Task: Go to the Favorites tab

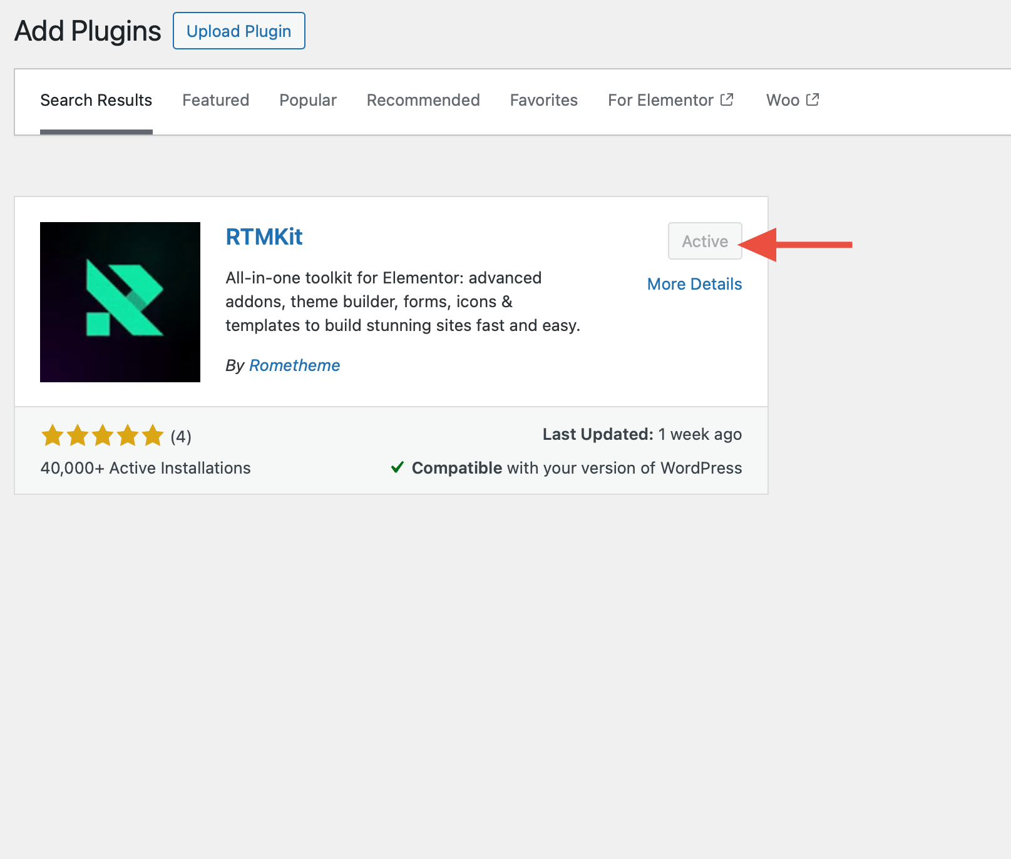Action: pos(544,100)
